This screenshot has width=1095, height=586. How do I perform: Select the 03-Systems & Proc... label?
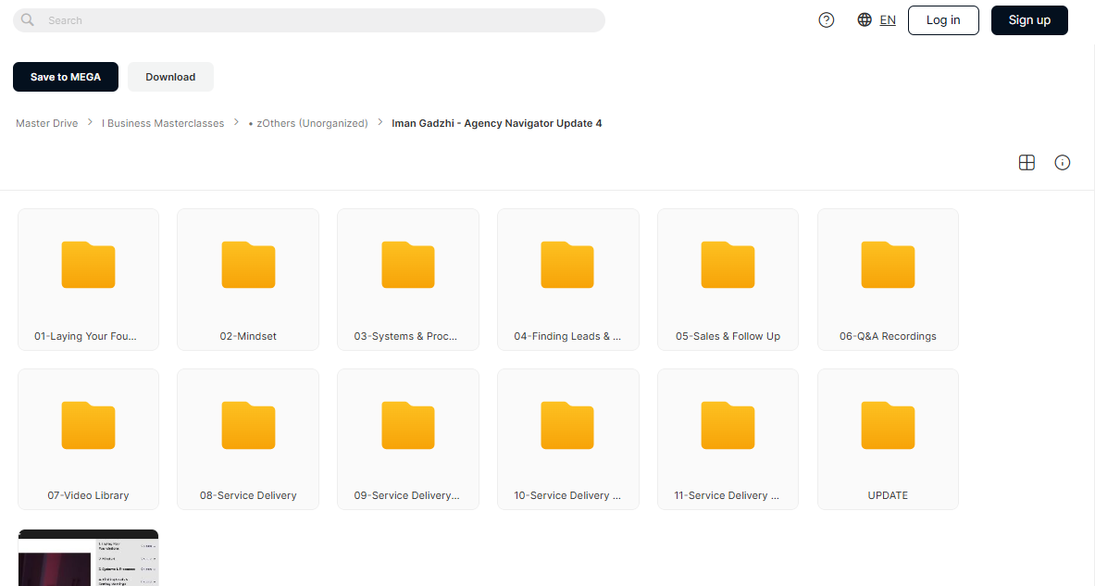click(x=405, y=336)
